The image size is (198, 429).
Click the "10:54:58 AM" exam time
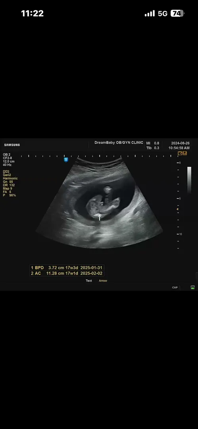coord(179,148)
